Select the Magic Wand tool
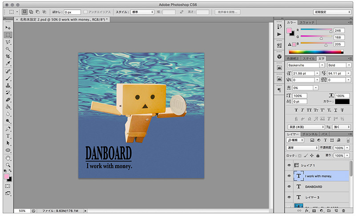356x216 pixels. [8, 49]
